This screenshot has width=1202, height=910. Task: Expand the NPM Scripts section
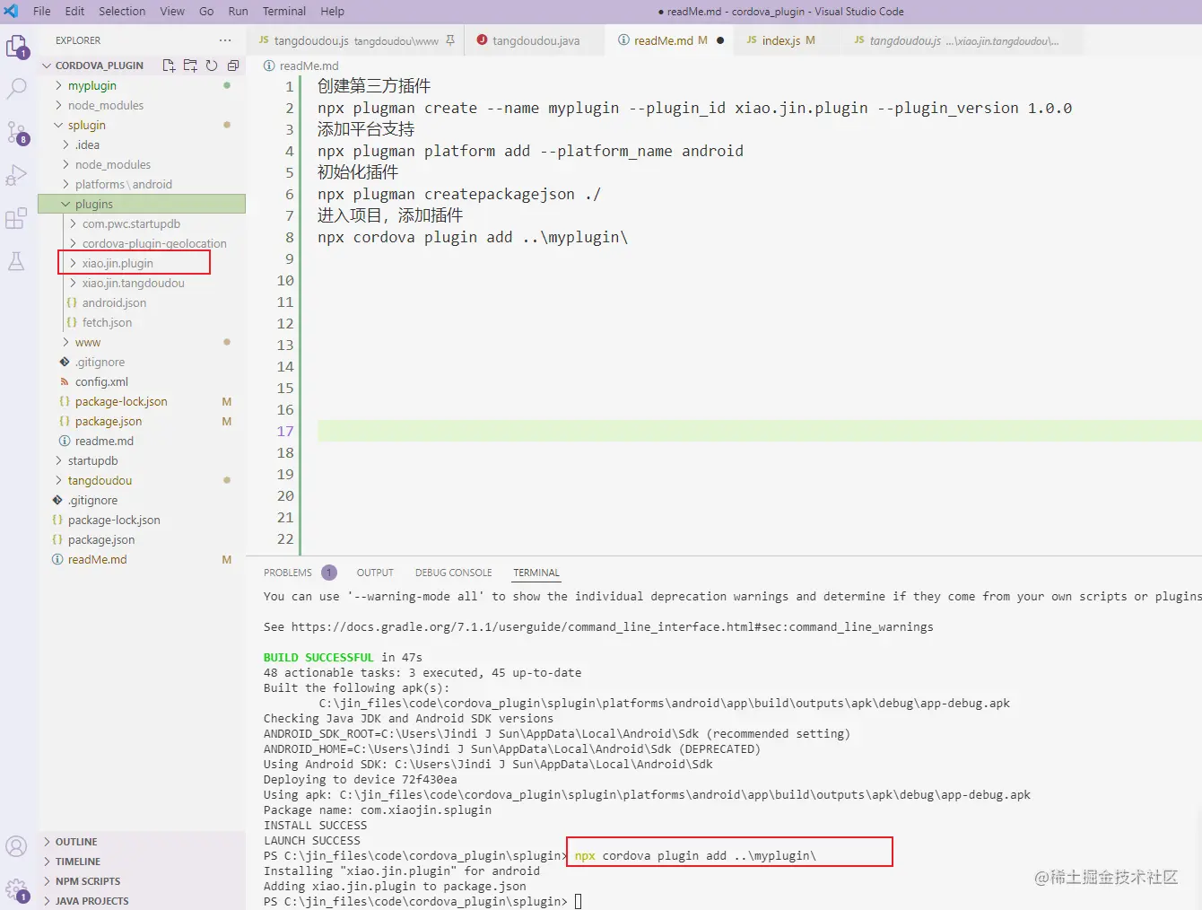(x=142, y=881)
